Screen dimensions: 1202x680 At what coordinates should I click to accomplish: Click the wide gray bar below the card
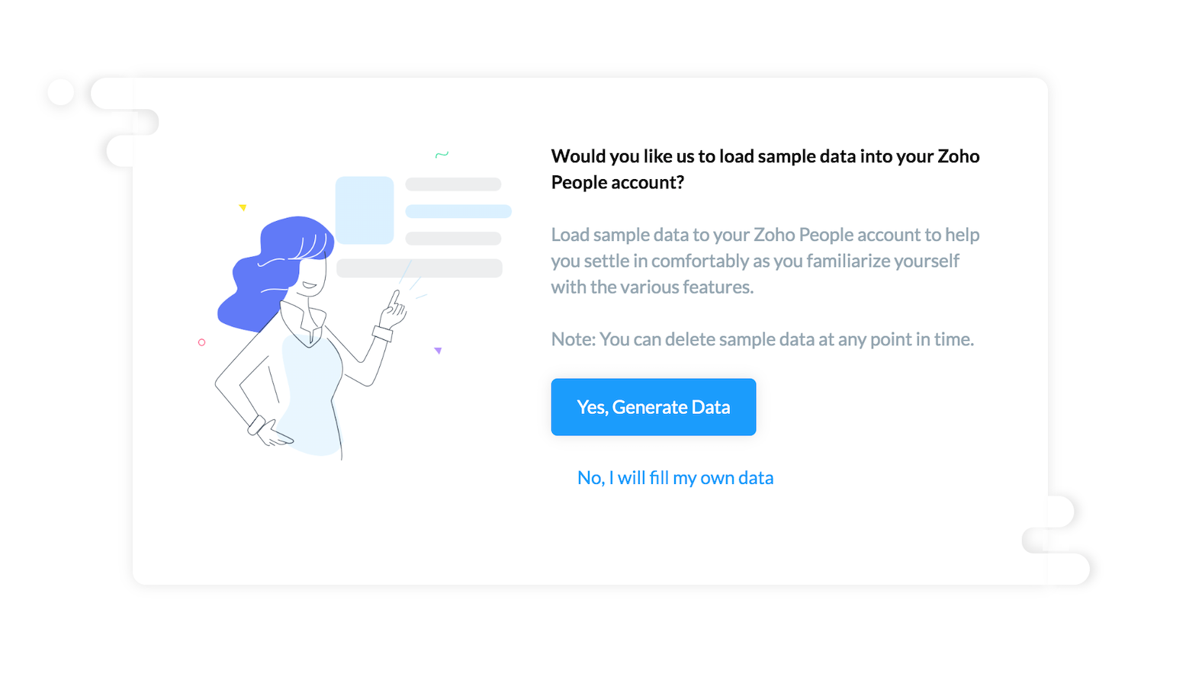(419, 268)
